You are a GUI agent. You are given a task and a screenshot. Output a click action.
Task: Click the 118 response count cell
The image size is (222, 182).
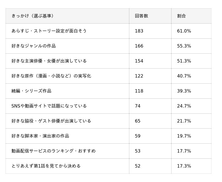point(139,91)
